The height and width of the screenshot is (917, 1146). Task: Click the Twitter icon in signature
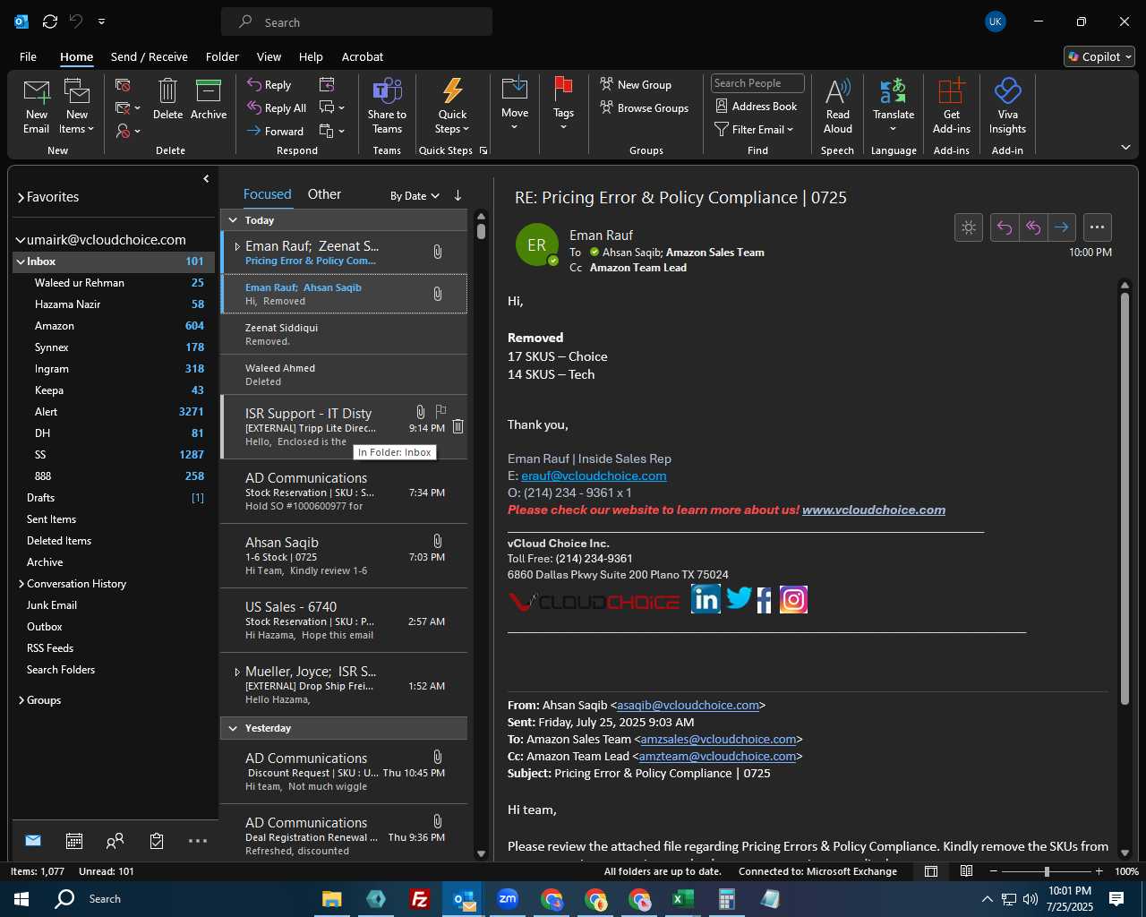[739, 598]
